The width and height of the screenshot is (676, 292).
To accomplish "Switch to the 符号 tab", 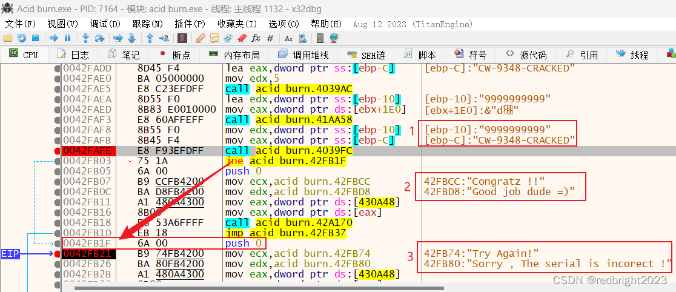I will (471, 55).
